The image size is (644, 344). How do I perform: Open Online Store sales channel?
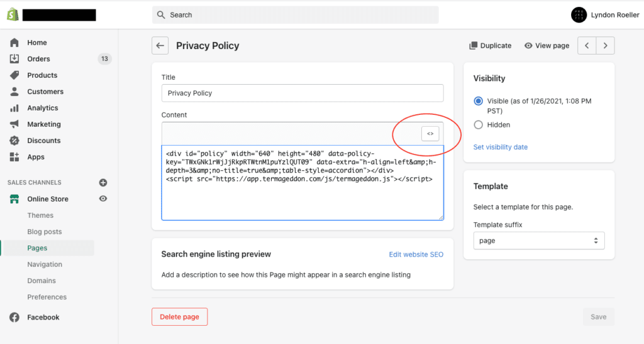coord(48,199)
